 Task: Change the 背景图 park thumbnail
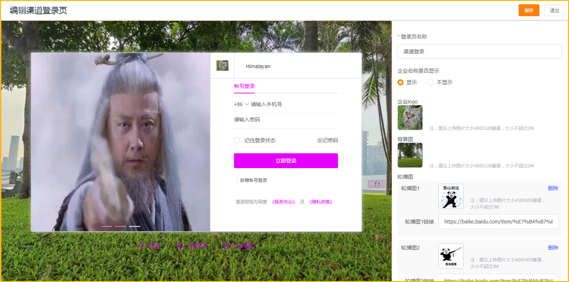point(410,155)
